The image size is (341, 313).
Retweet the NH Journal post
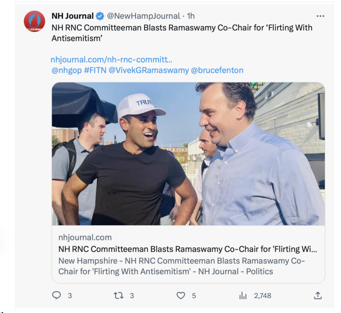(x=119, y=296)
